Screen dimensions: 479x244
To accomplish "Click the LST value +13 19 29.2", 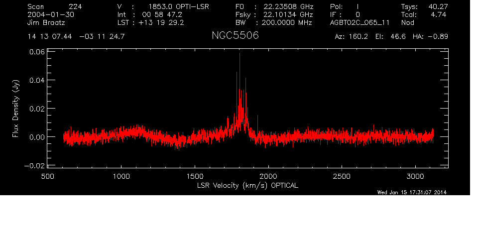I will click(161, 22).
